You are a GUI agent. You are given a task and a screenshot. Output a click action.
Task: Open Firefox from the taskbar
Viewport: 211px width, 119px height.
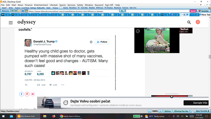point(54,116)
